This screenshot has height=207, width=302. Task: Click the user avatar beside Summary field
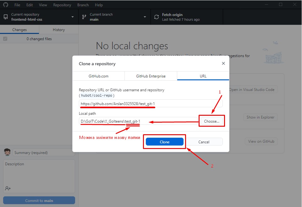(7, 152)
